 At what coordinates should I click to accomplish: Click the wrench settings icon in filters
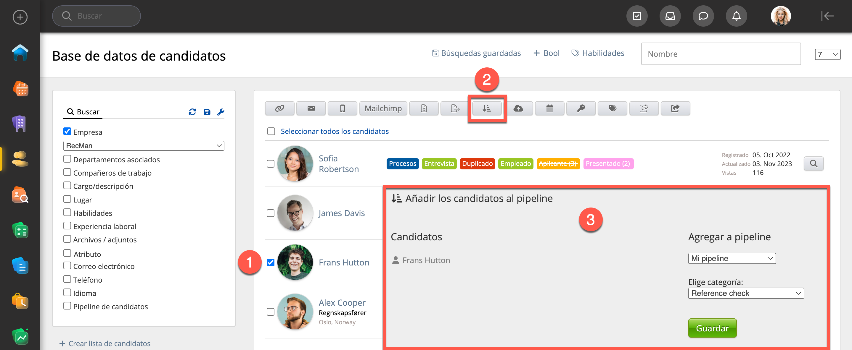[x=221, y=112]
